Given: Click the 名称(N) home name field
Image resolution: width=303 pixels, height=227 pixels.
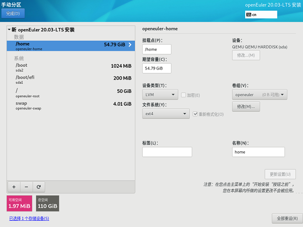Looking at the screenshot, I should (x=258, y=152).
